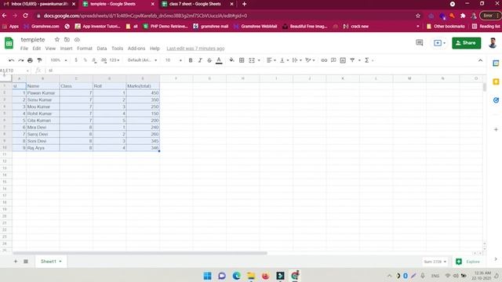502x282 pixels.
Task: Open the Add-ons menu
Action: [x=136, y=49]
